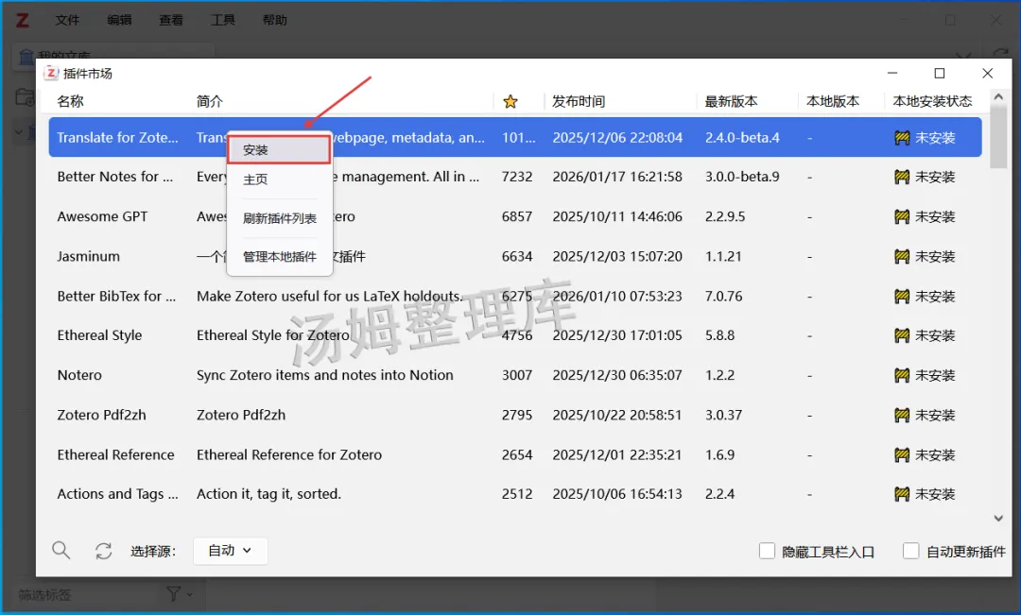Choose 主页 in the context menu
Screen dimensions: 1021x615
click(x=255, y=179)
